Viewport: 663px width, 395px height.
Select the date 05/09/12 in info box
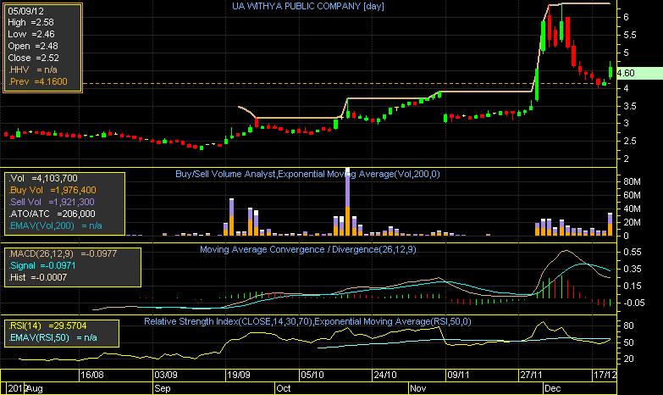point(25,11)
